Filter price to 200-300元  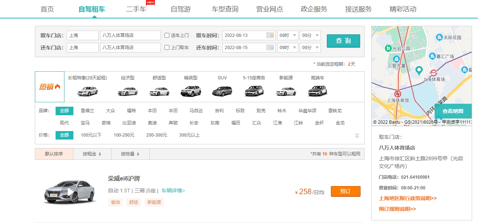click(157, 135)
